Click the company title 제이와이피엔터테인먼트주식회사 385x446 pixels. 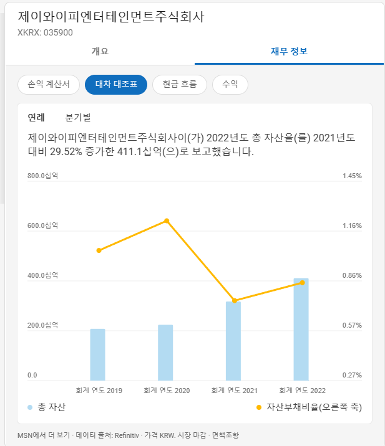(x=111, y=17)
